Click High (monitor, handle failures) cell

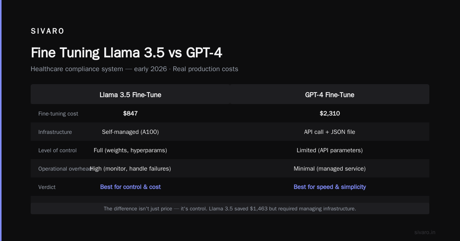(130, 169)
